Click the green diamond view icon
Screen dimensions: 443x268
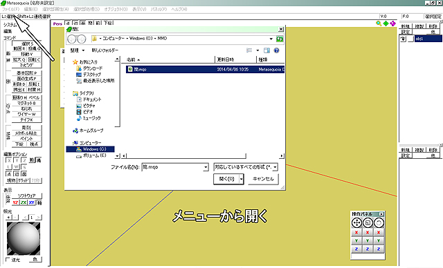386,23
